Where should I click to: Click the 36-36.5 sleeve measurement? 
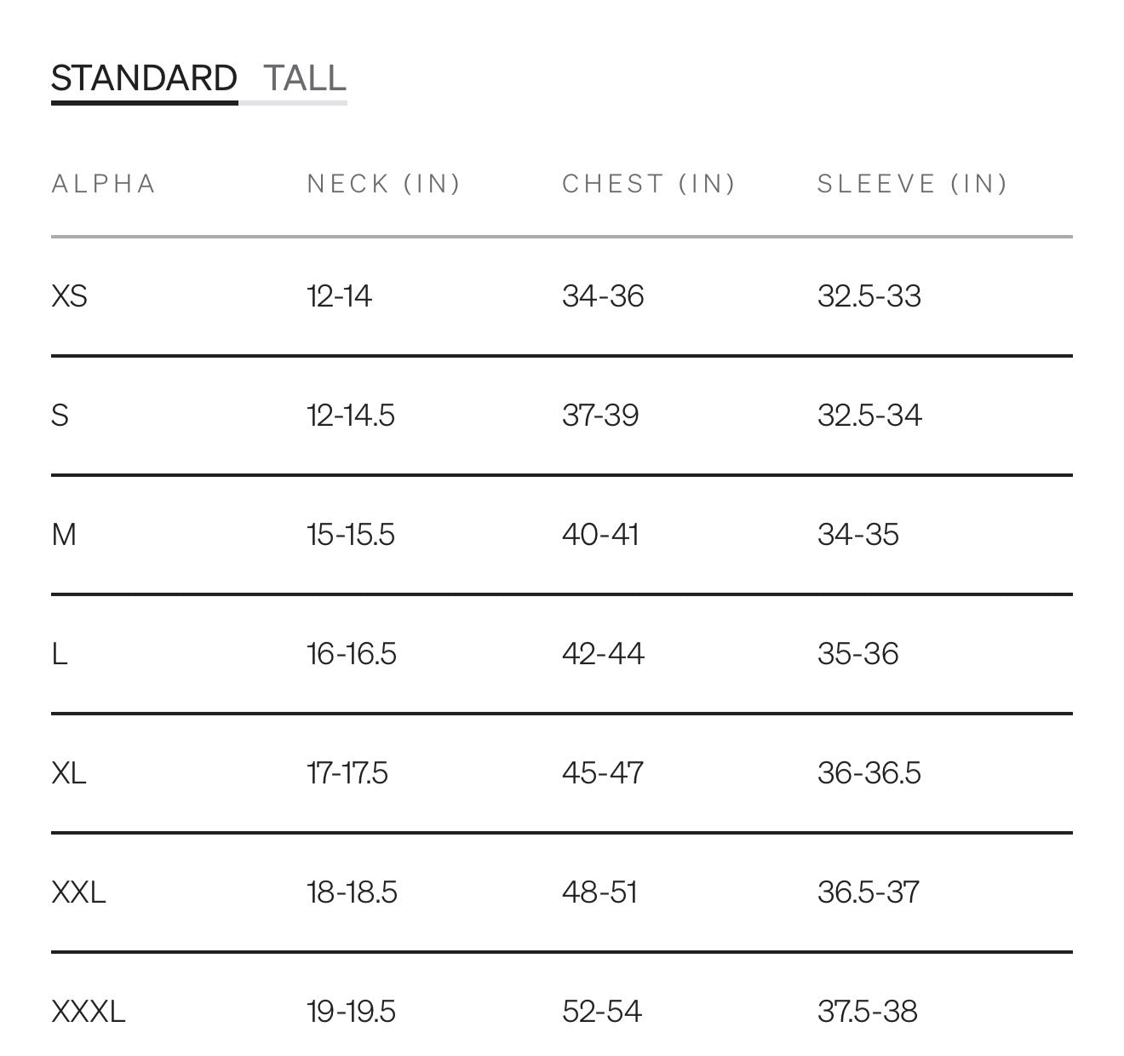[x=869, y=773]
